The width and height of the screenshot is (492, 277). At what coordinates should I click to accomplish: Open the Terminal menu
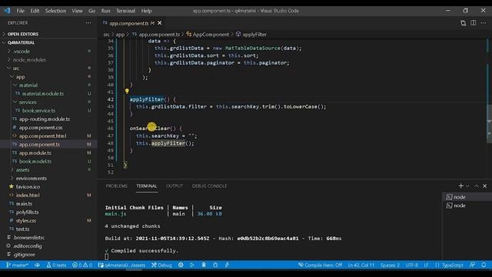pos(125,11)
